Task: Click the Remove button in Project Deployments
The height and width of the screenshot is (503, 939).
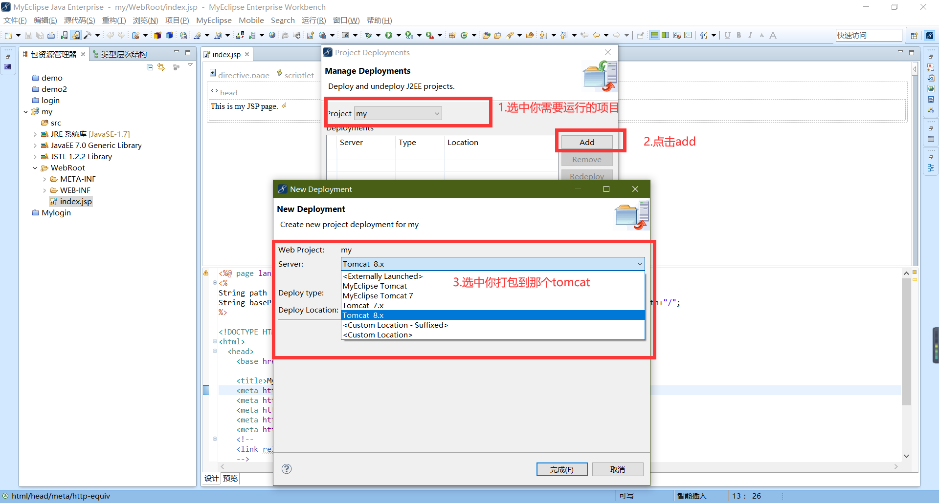Action: point(587,159)
